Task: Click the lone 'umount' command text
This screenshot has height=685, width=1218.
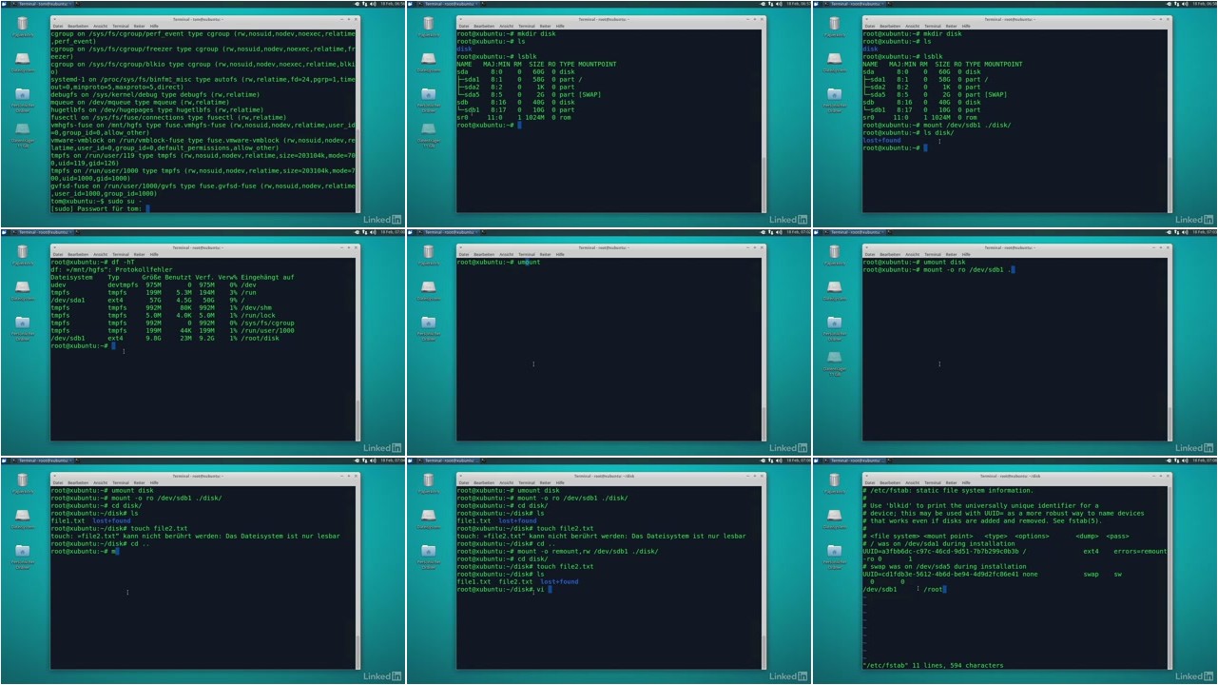Action: coord(529,262)
